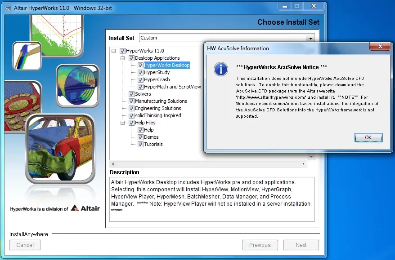Screen dimensions: 395x260
Task: Collapse the Help Files tree node
Action: (123, 123)
